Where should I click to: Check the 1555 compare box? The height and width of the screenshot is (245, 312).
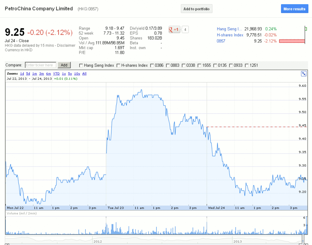point(199,65)
